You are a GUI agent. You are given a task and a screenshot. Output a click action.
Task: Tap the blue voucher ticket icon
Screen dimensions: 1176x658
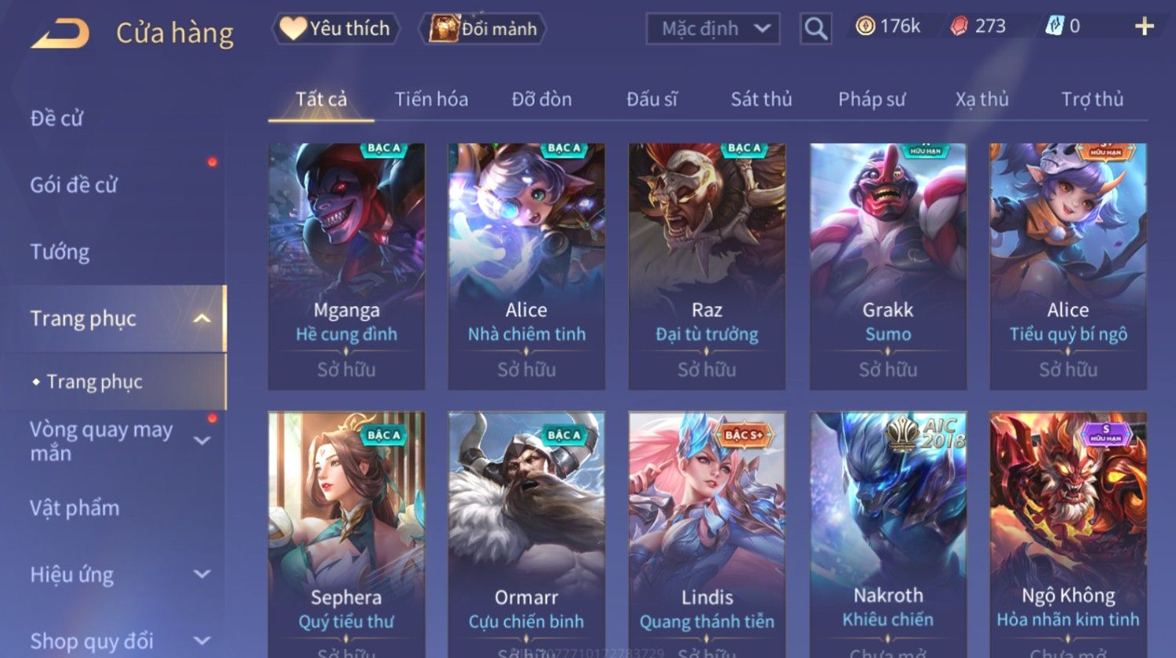pyautogui.click(x=1054, y=27)
